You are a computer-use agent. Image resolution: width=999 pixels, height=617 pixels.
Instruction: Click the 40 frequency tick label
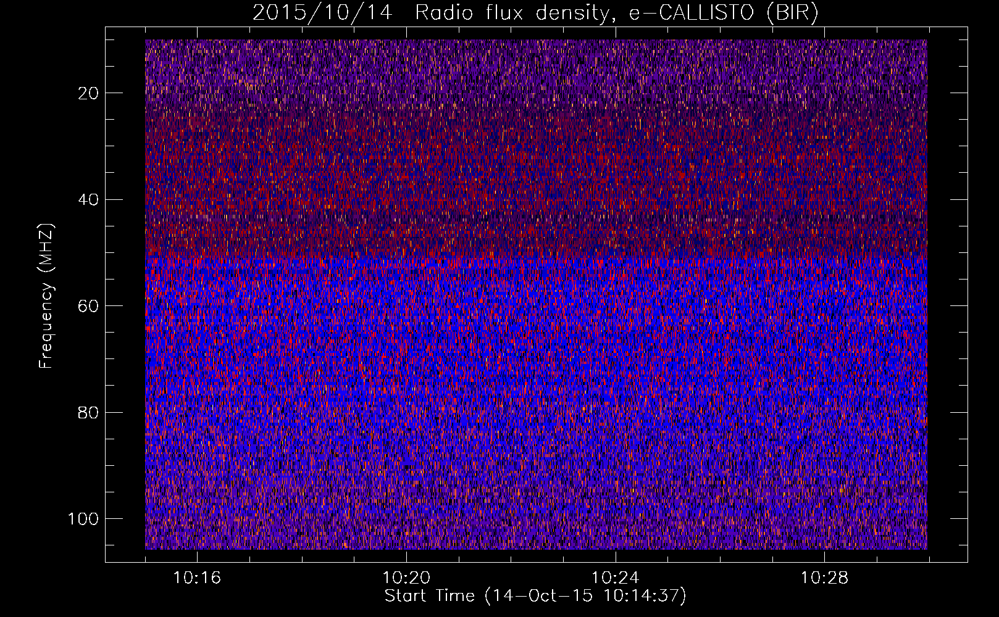89,200
